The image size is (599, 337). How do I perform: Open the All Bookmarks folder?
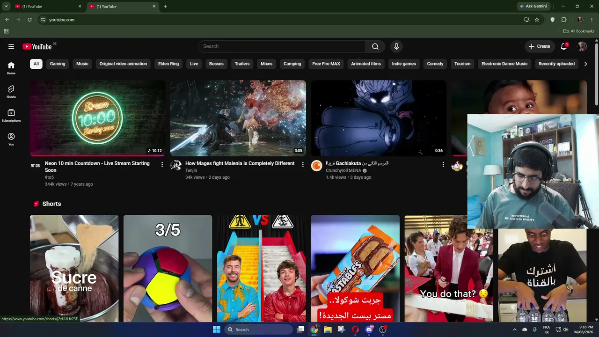coord(579,31)
